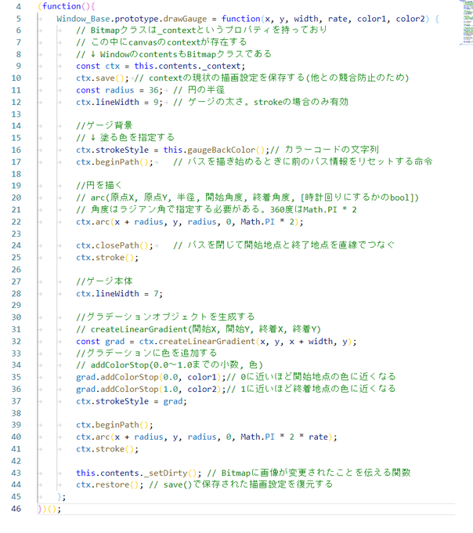Image resolution: width=473 pixels, height=533 pixels.
Task: Click ctx.restore call on line 44
Action: (110, 484)
